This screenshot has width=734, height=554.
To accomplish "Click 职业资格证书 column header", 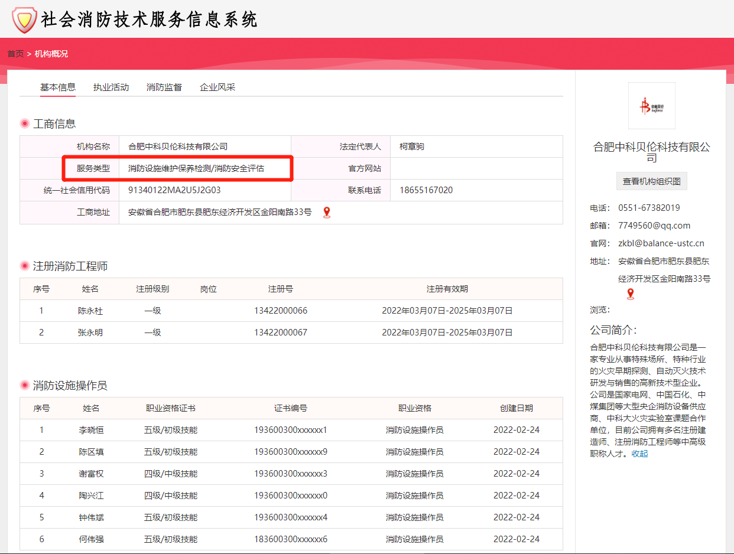I will [171, 408].
